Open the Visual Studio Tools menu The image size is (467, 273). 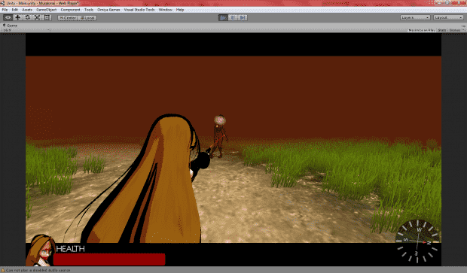[139, 10]
